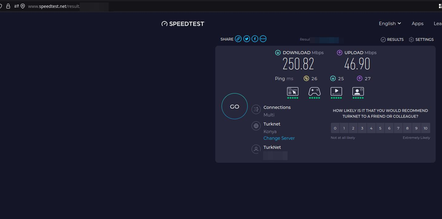Click the 'Extremely Likely' label
The image size is (442, 219).
(416, 138)
